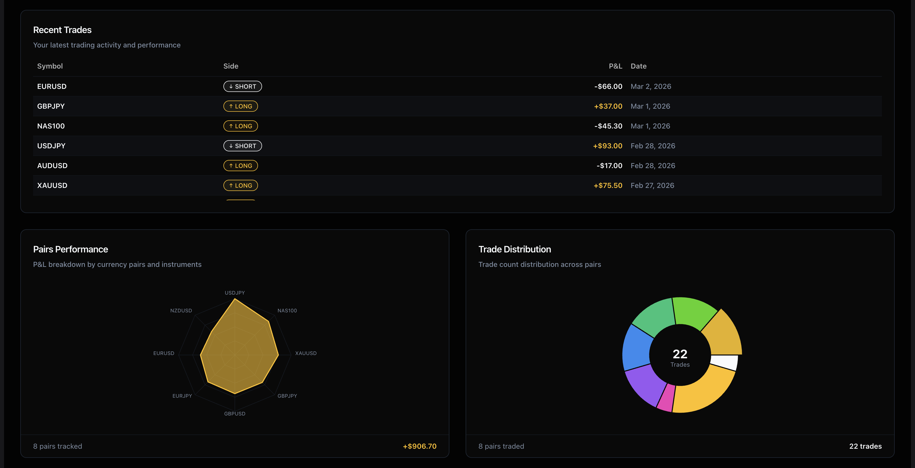
Task: Click the USDJPY label on radar chart
Action: [234, 293]
